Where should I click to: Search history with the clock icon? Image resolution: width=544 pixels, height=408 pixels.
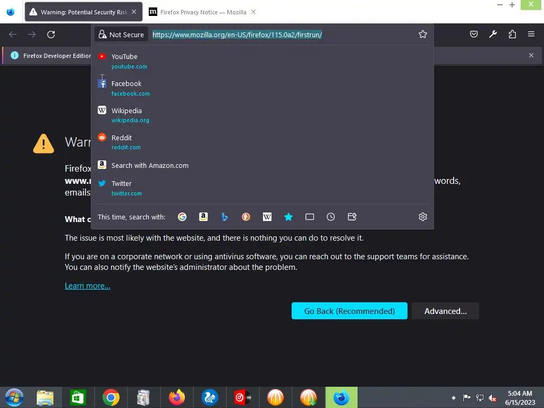click(x=330, y=217)
